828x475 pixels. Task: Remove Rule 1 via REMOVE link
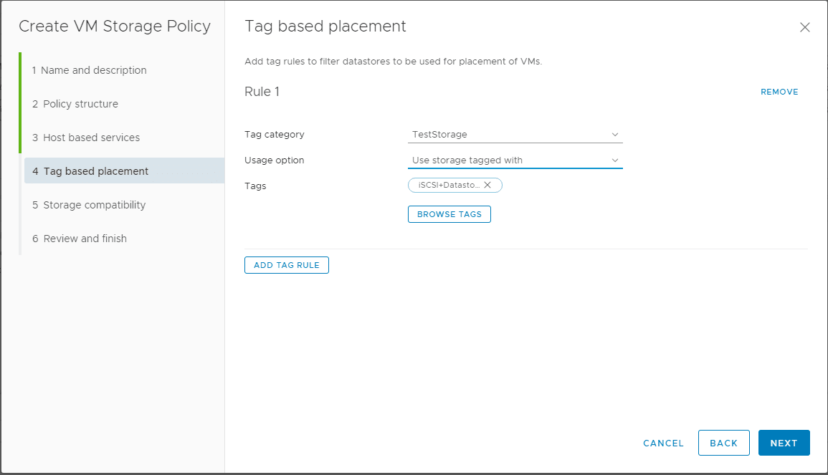[x=779, y=92]
